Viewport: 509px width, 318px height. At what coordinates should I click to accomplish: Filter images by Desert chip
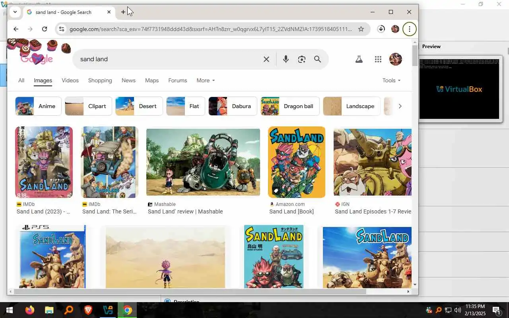[x=139, y=106]
